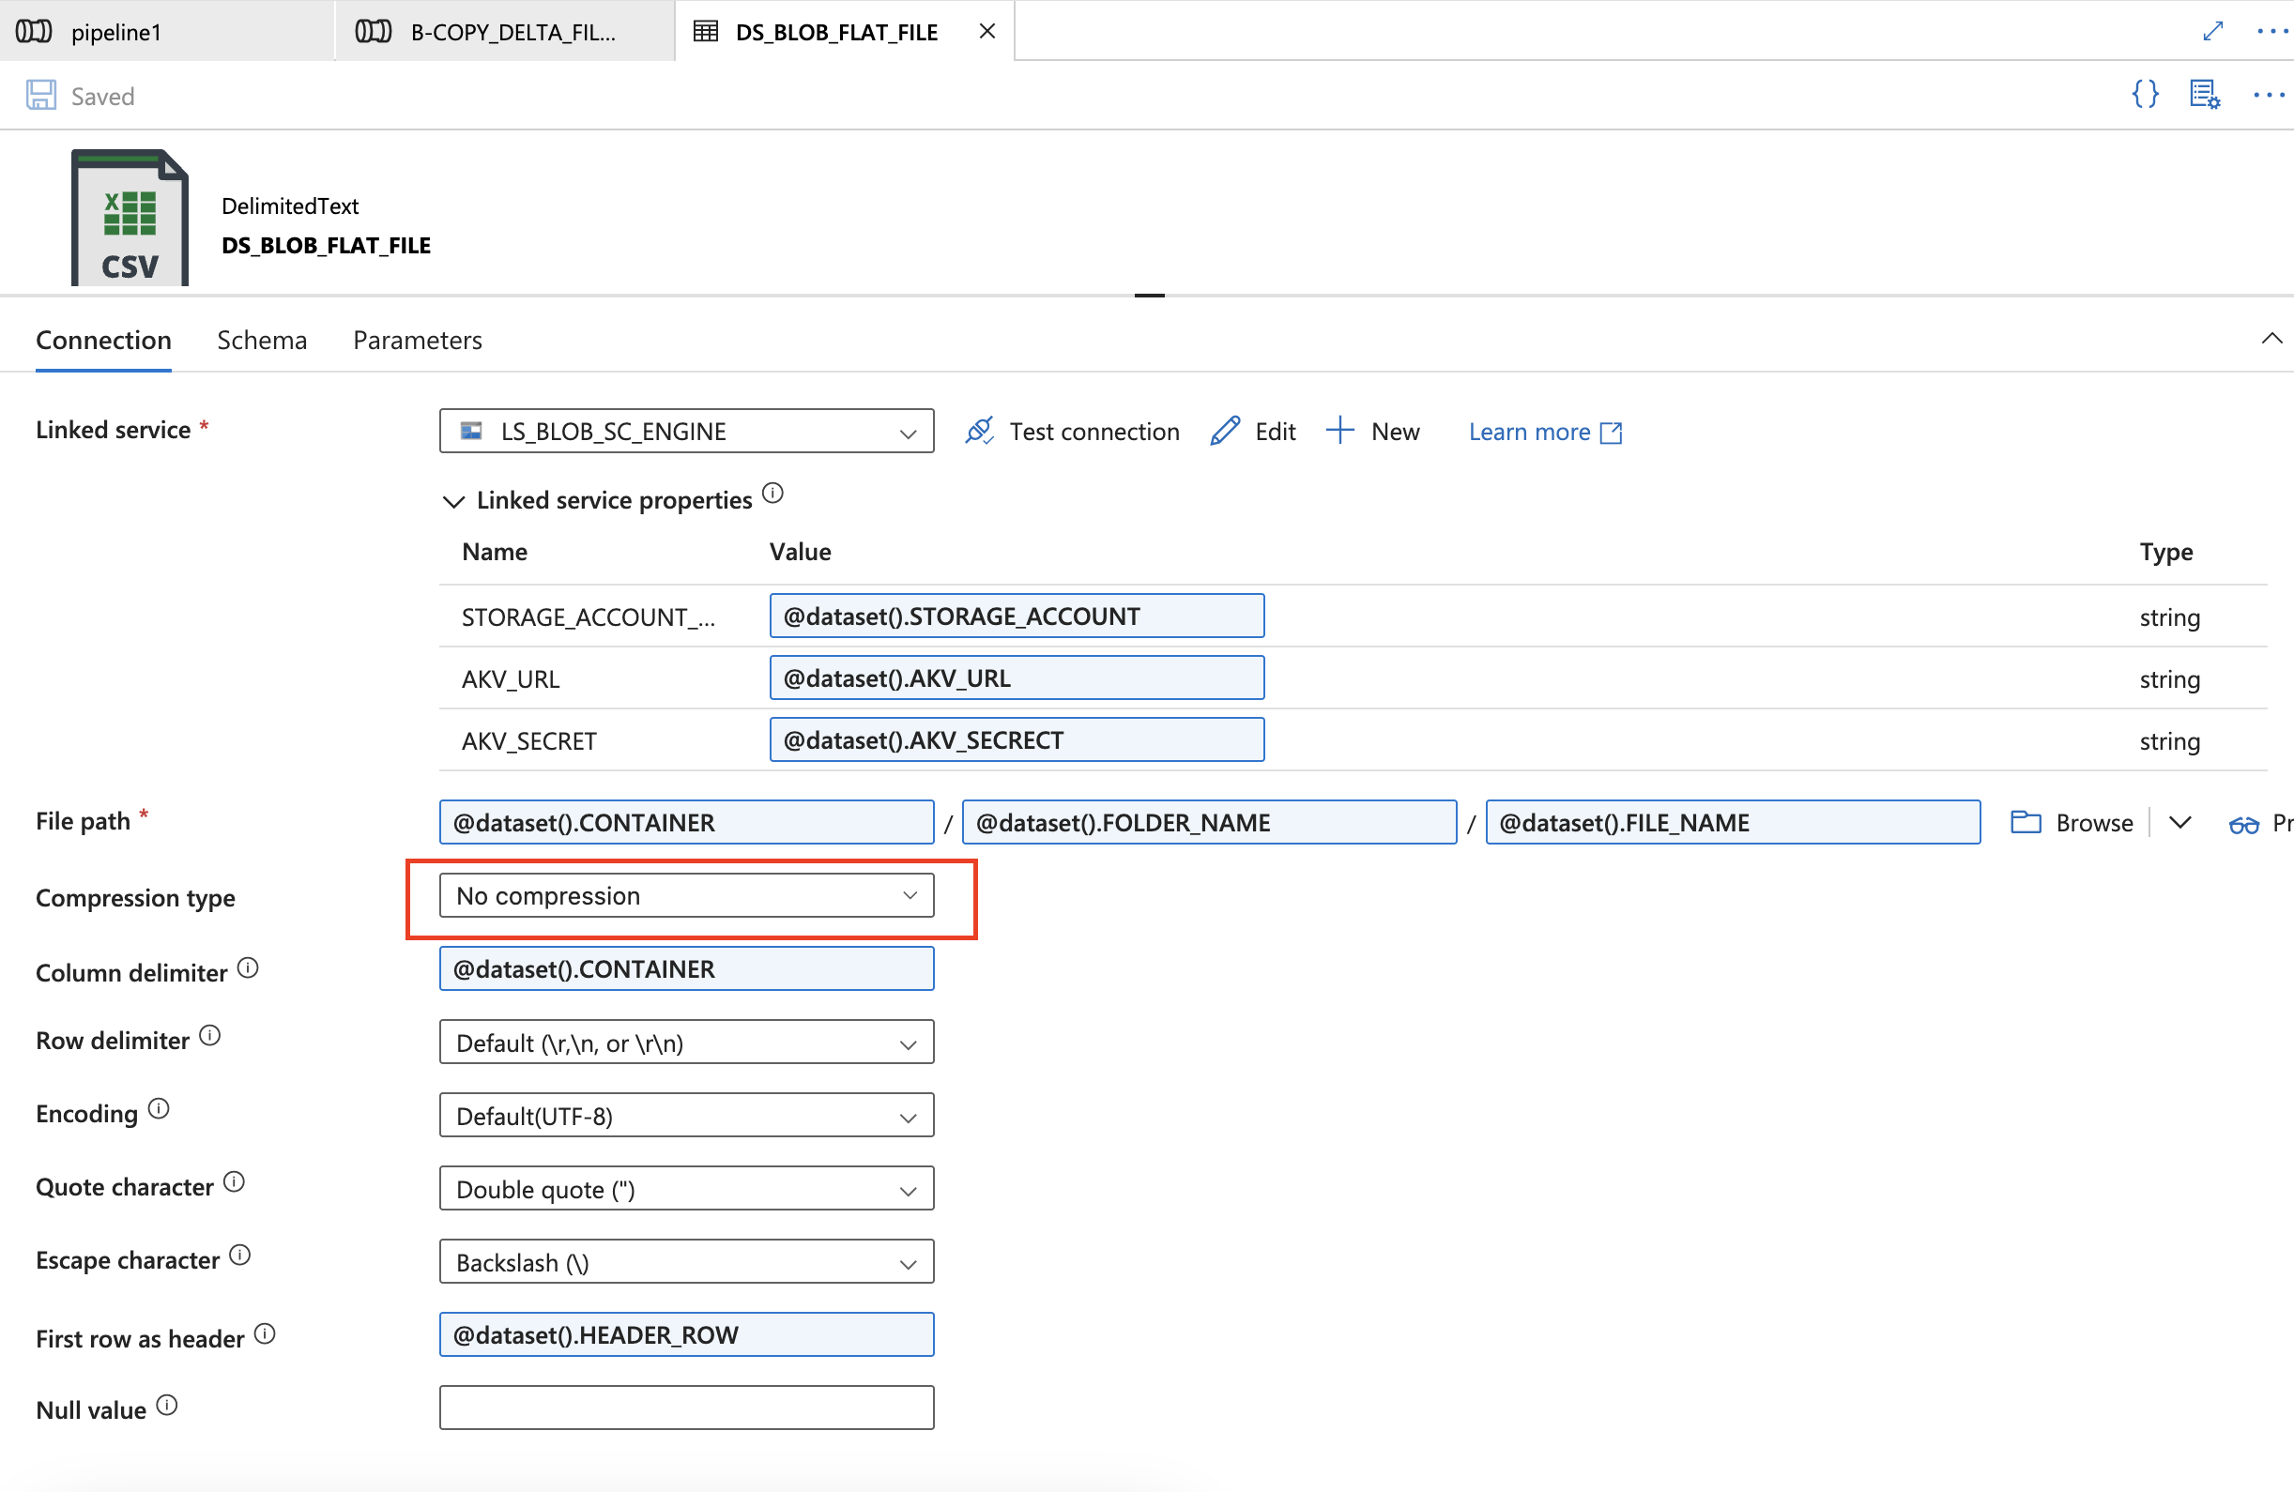Switch to the Parameters tab
This screenshot has width=2294, height=1492.
point(415,341)
